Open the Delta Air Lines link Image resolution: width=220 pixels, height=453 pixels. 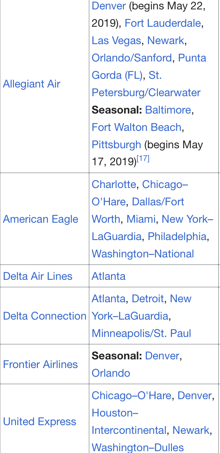coord(38,276)
